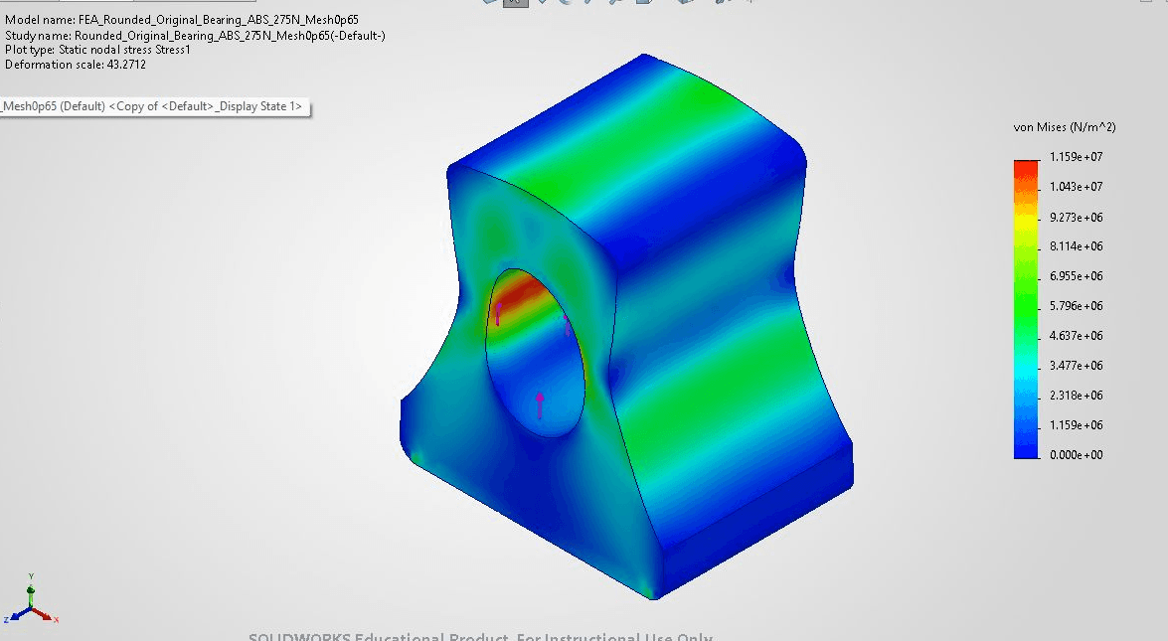Click the maximum legend value 1.159e+07
Image resolution: width=1168 pixels, height=641 pixels.
click(x=1076, y=157)
